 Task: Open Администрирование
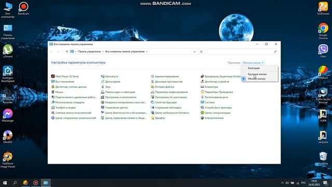165,76
